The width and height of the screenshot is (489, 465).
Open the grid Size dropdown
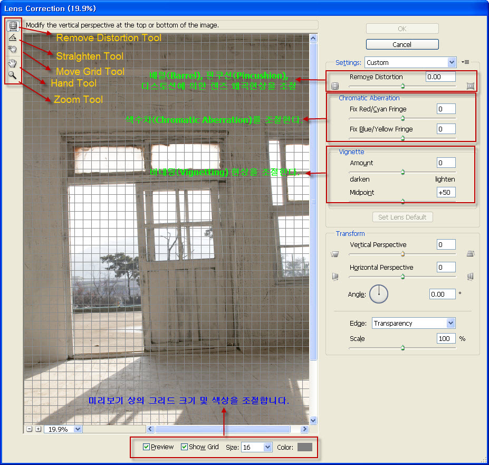(x=257, y=447)
